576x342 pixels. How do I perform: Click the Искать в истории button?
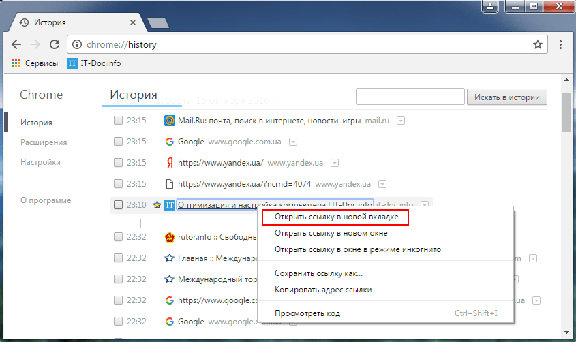507,97
